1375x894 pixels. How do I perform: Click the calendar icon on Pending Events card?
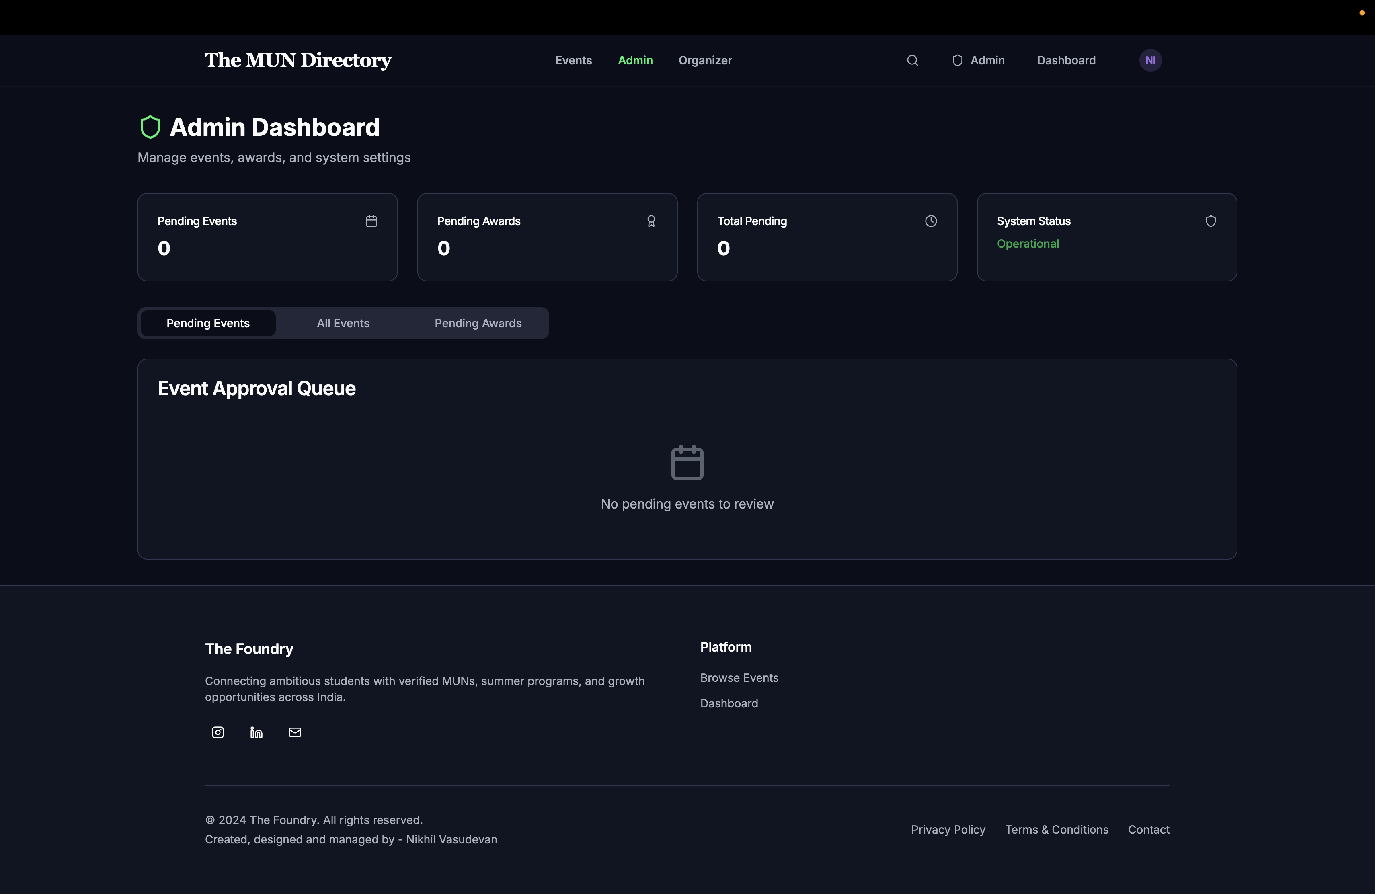click(371, 221)
